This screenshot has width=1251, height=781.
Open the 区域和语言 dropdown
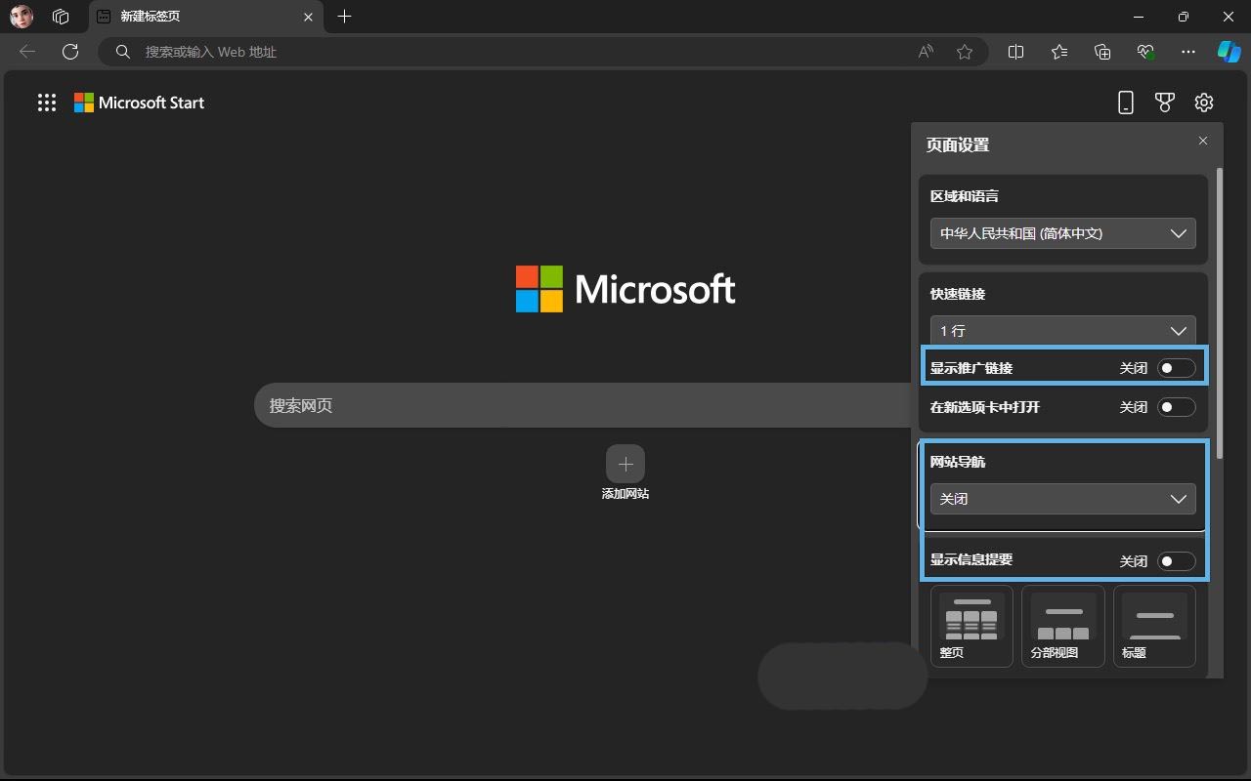(1063, 233)
